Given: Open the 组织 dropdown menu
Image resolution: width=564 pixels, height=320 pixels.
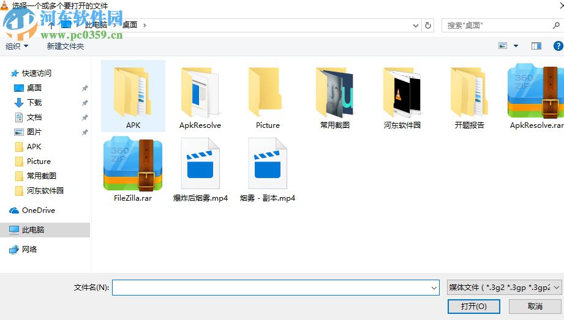Looking at the screenshot, I should click(x=17, y=46).
